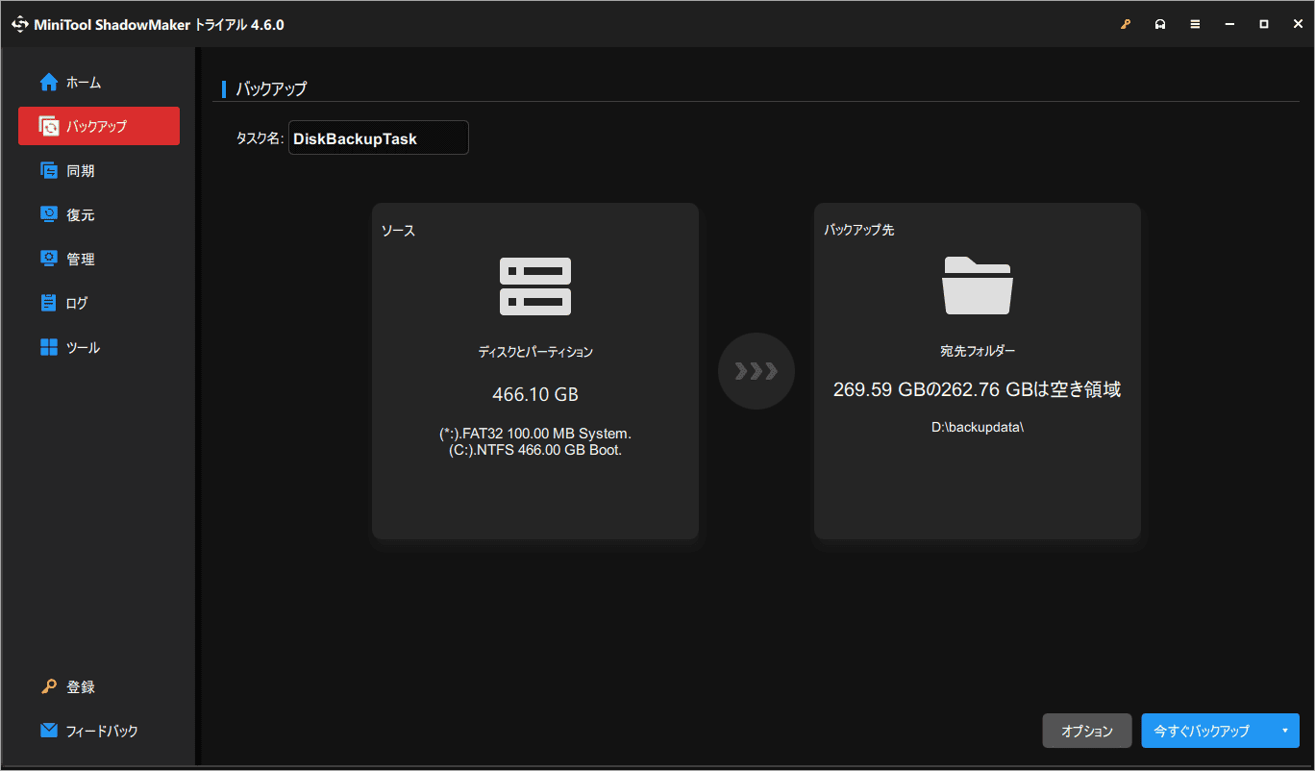Screen dimensions: 1315x771
Task: Click the orange key icon in title bar
Action: pyautogui.click(x=1126, y=24)
